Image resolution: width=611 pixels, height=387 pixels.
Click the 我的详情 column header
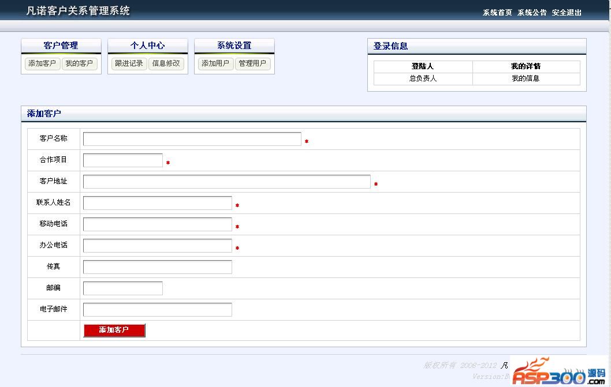[x=526, y=66]
